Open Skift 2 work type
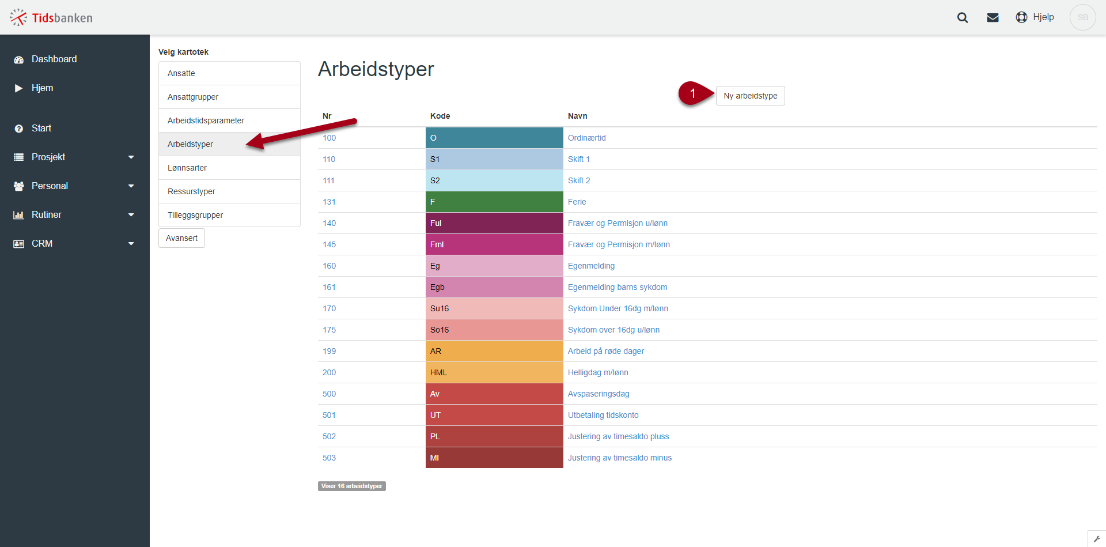 point(578,180)
